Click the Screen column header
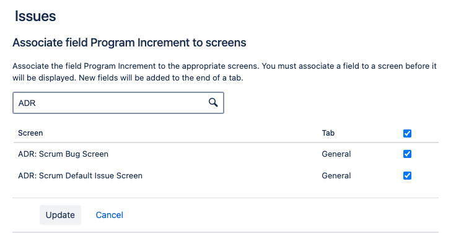469x249 pixels. [x=30, y=133]
